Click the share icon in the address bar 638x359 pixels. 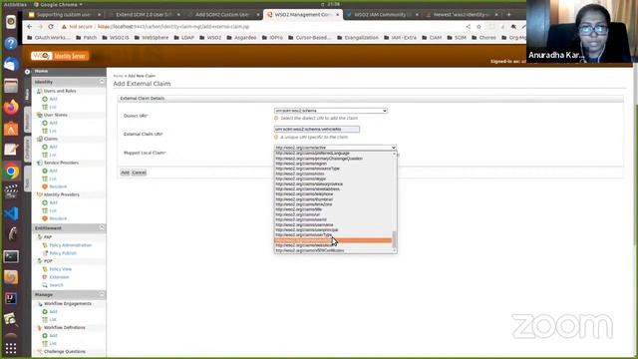pos(468,27)
